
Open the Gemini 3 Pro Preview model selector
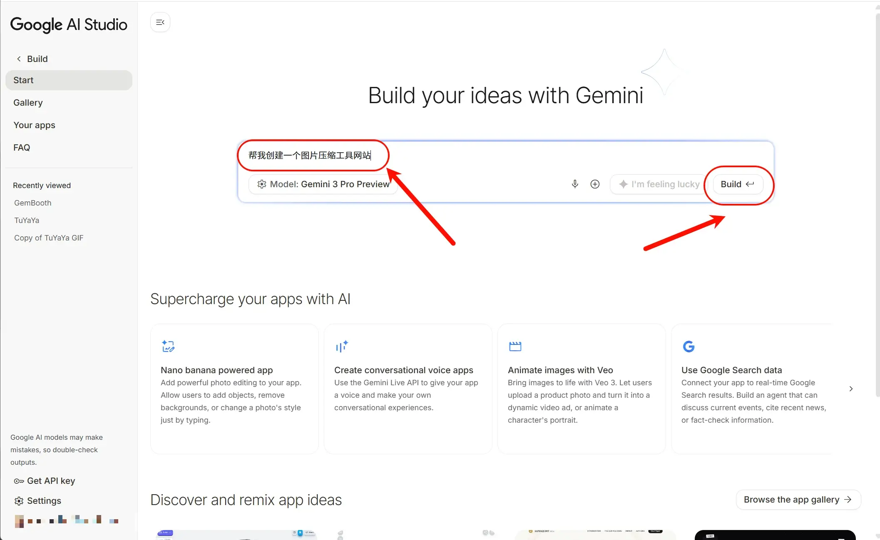[x=323, y=184]
